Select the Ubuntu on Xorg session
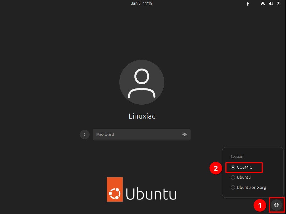 [251, 187]
